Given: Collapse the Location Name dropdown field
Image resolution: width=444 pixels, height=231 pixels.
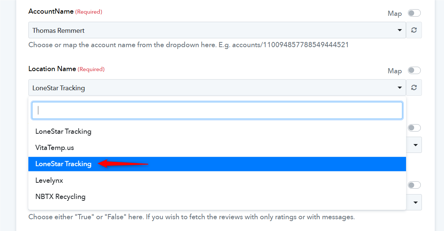Looking at the screenshot, I should [x=217, y=88].
